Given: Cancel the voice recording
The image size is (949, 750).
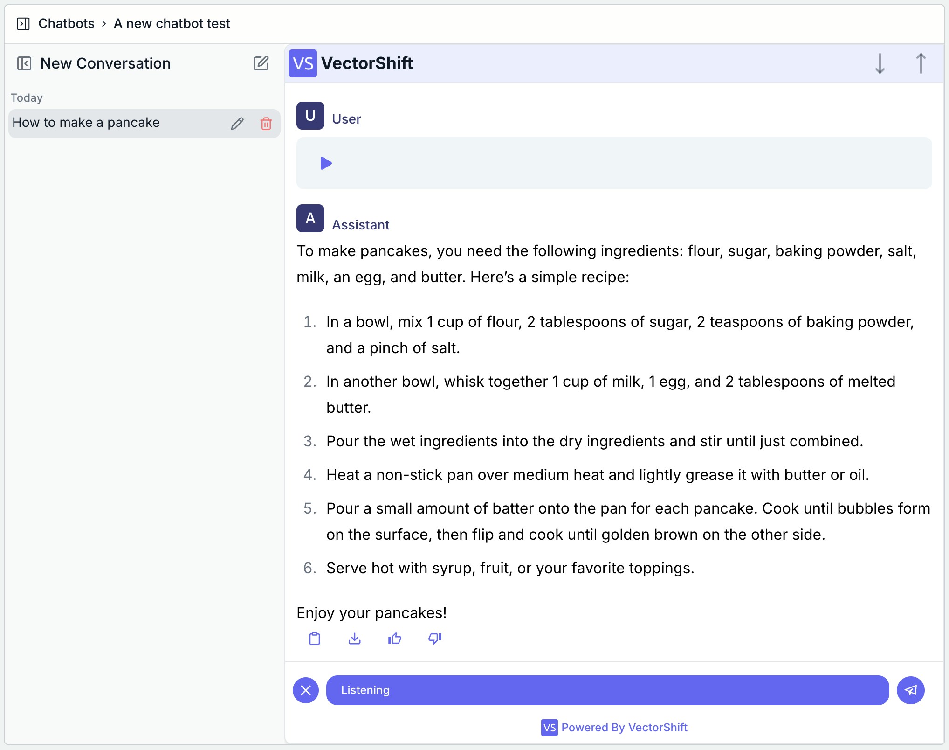Looking at the screenshot, I should (x=306, y=690).
